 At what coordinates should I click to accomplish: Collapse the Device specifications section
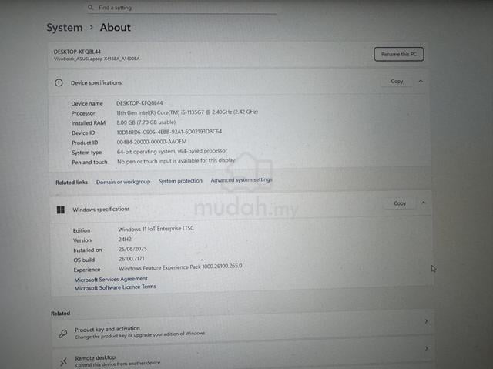point(421,82)
